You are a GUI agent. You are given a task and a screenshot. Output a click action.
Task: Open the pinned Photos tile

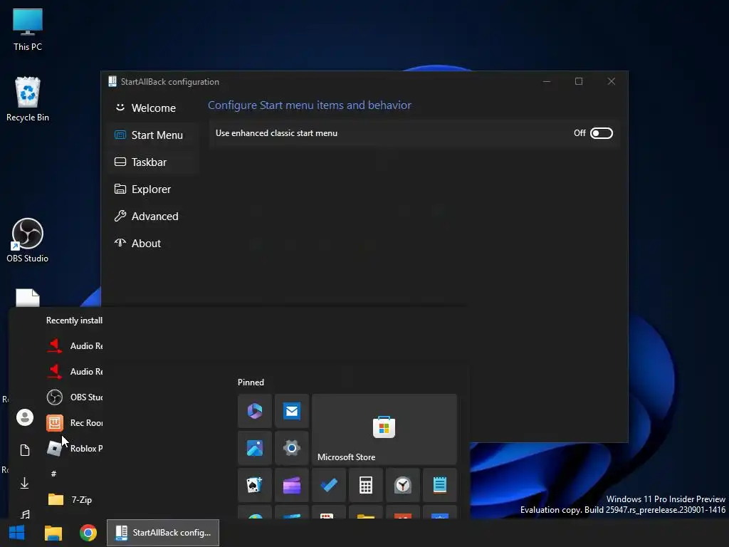[x=255, y=448]
